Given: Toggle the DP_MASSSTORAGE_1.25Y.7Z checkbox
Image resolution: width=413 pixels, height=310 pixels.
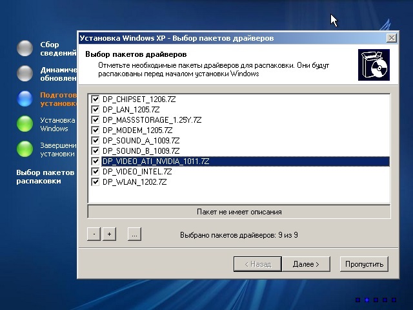Looking at the screenshot, I should point(95,119).
